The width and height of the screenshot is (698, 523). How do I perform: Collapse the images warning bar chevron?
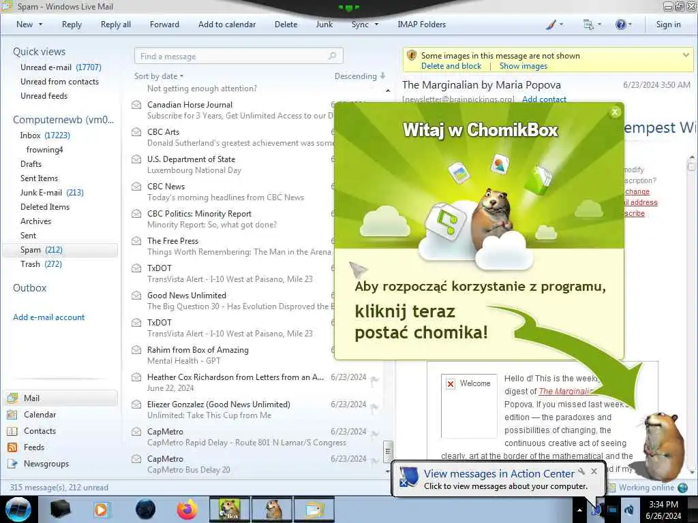pos(686,55)
